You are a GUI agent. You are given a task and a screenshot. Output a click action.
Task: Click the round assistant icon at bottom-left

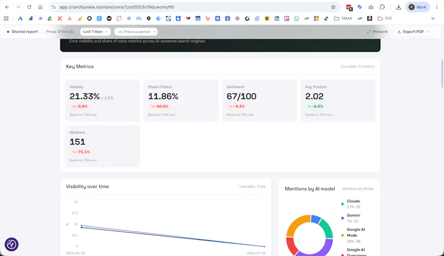[x=12, y=244]
